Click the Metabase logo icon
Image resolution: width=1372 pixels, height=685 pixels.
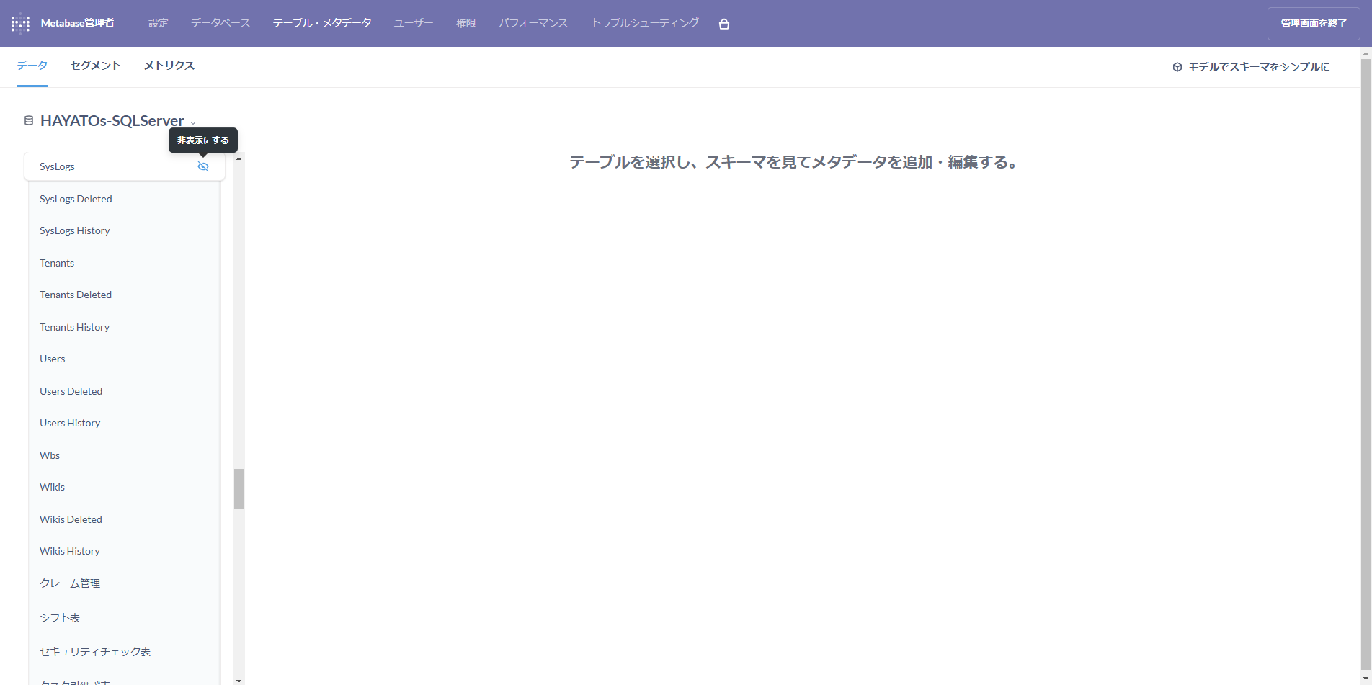[x=20, y=23]
